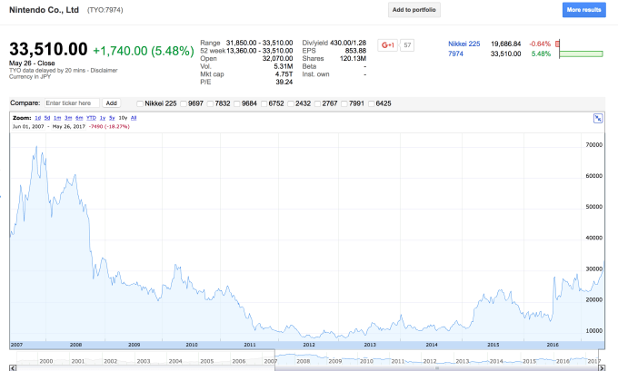Screen dimensions: 618x371
Task: Click the 2012 label on overview timeline
Action: coord(430,361)
